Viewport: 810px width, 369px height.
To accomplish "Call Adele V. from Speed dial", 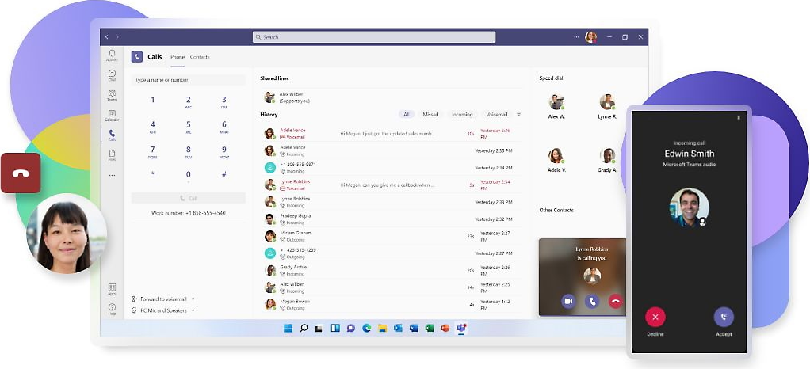I will tap(556, 160).
